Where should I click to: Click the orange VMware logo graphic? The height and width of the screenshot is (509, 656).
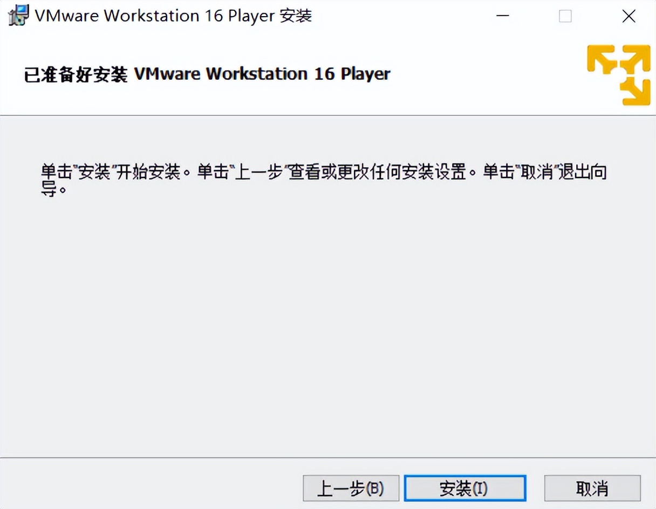(x=618, y=74)
